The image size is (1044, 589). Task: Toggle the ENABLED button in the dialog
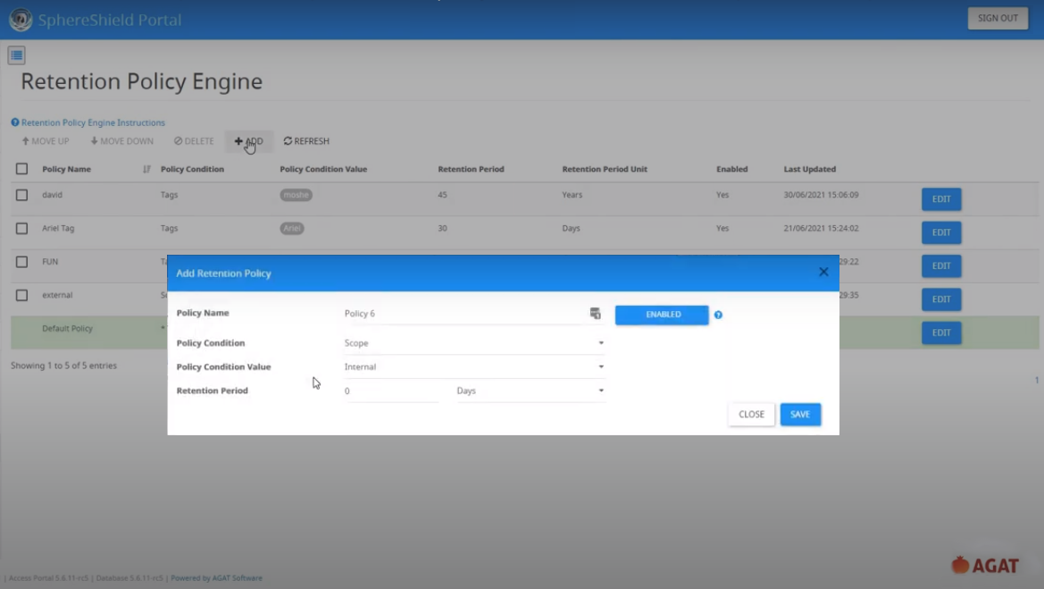(x=662, y=315)
